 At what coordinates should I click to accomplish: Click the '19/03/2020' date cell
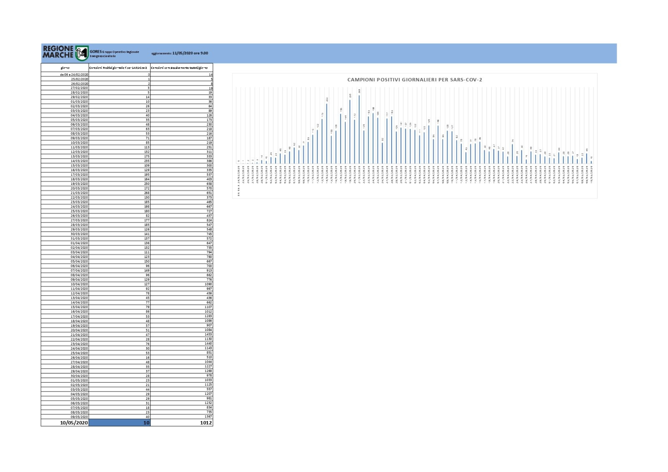[x=65, y=184]
